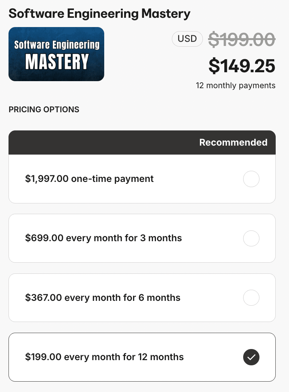Viewport: 289px width, 392px height.
Task: Choose the 3 months plan radio button
Action: [x=251, y=239]
